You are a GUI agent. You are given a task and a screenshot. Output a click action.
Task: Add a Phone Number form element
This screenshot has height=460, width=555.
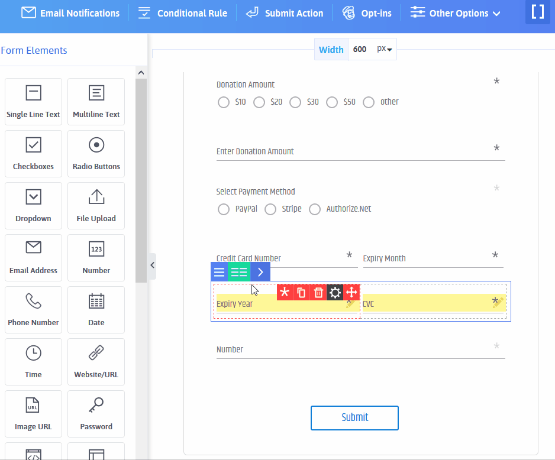click(x=33, y=310)
